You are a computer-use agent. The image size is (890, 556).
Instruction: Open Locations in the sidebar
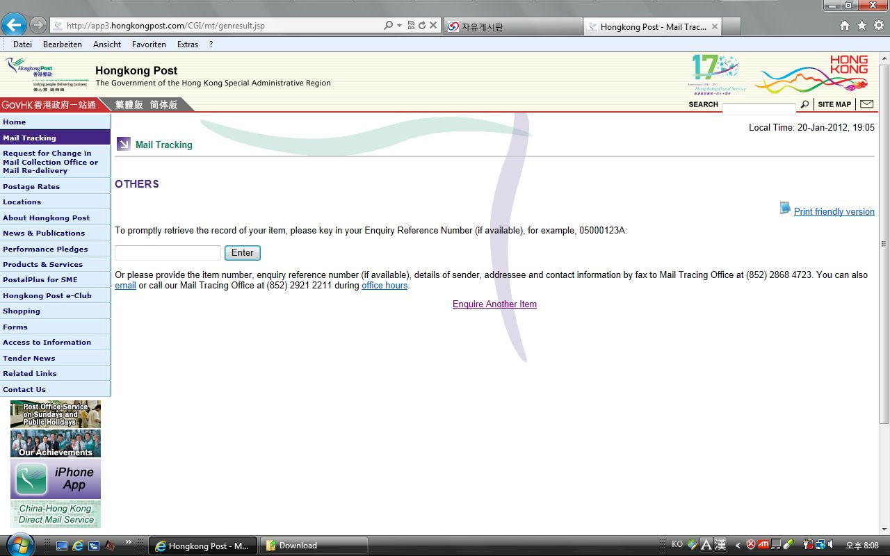(56, 202)
